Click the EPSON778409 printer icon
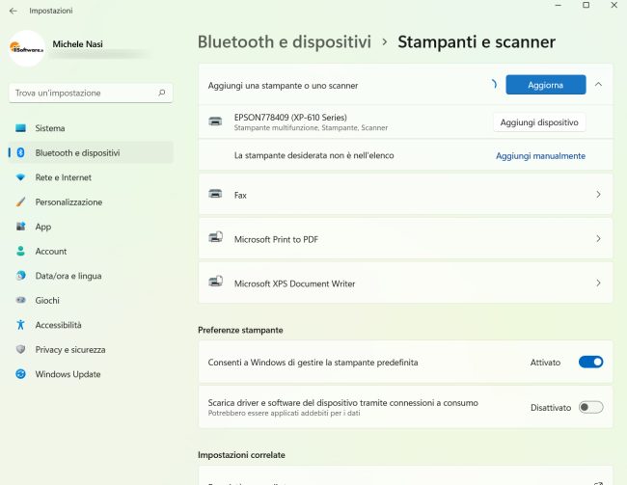This screenshot has height=485, width=627. click(x=215, y=121)
